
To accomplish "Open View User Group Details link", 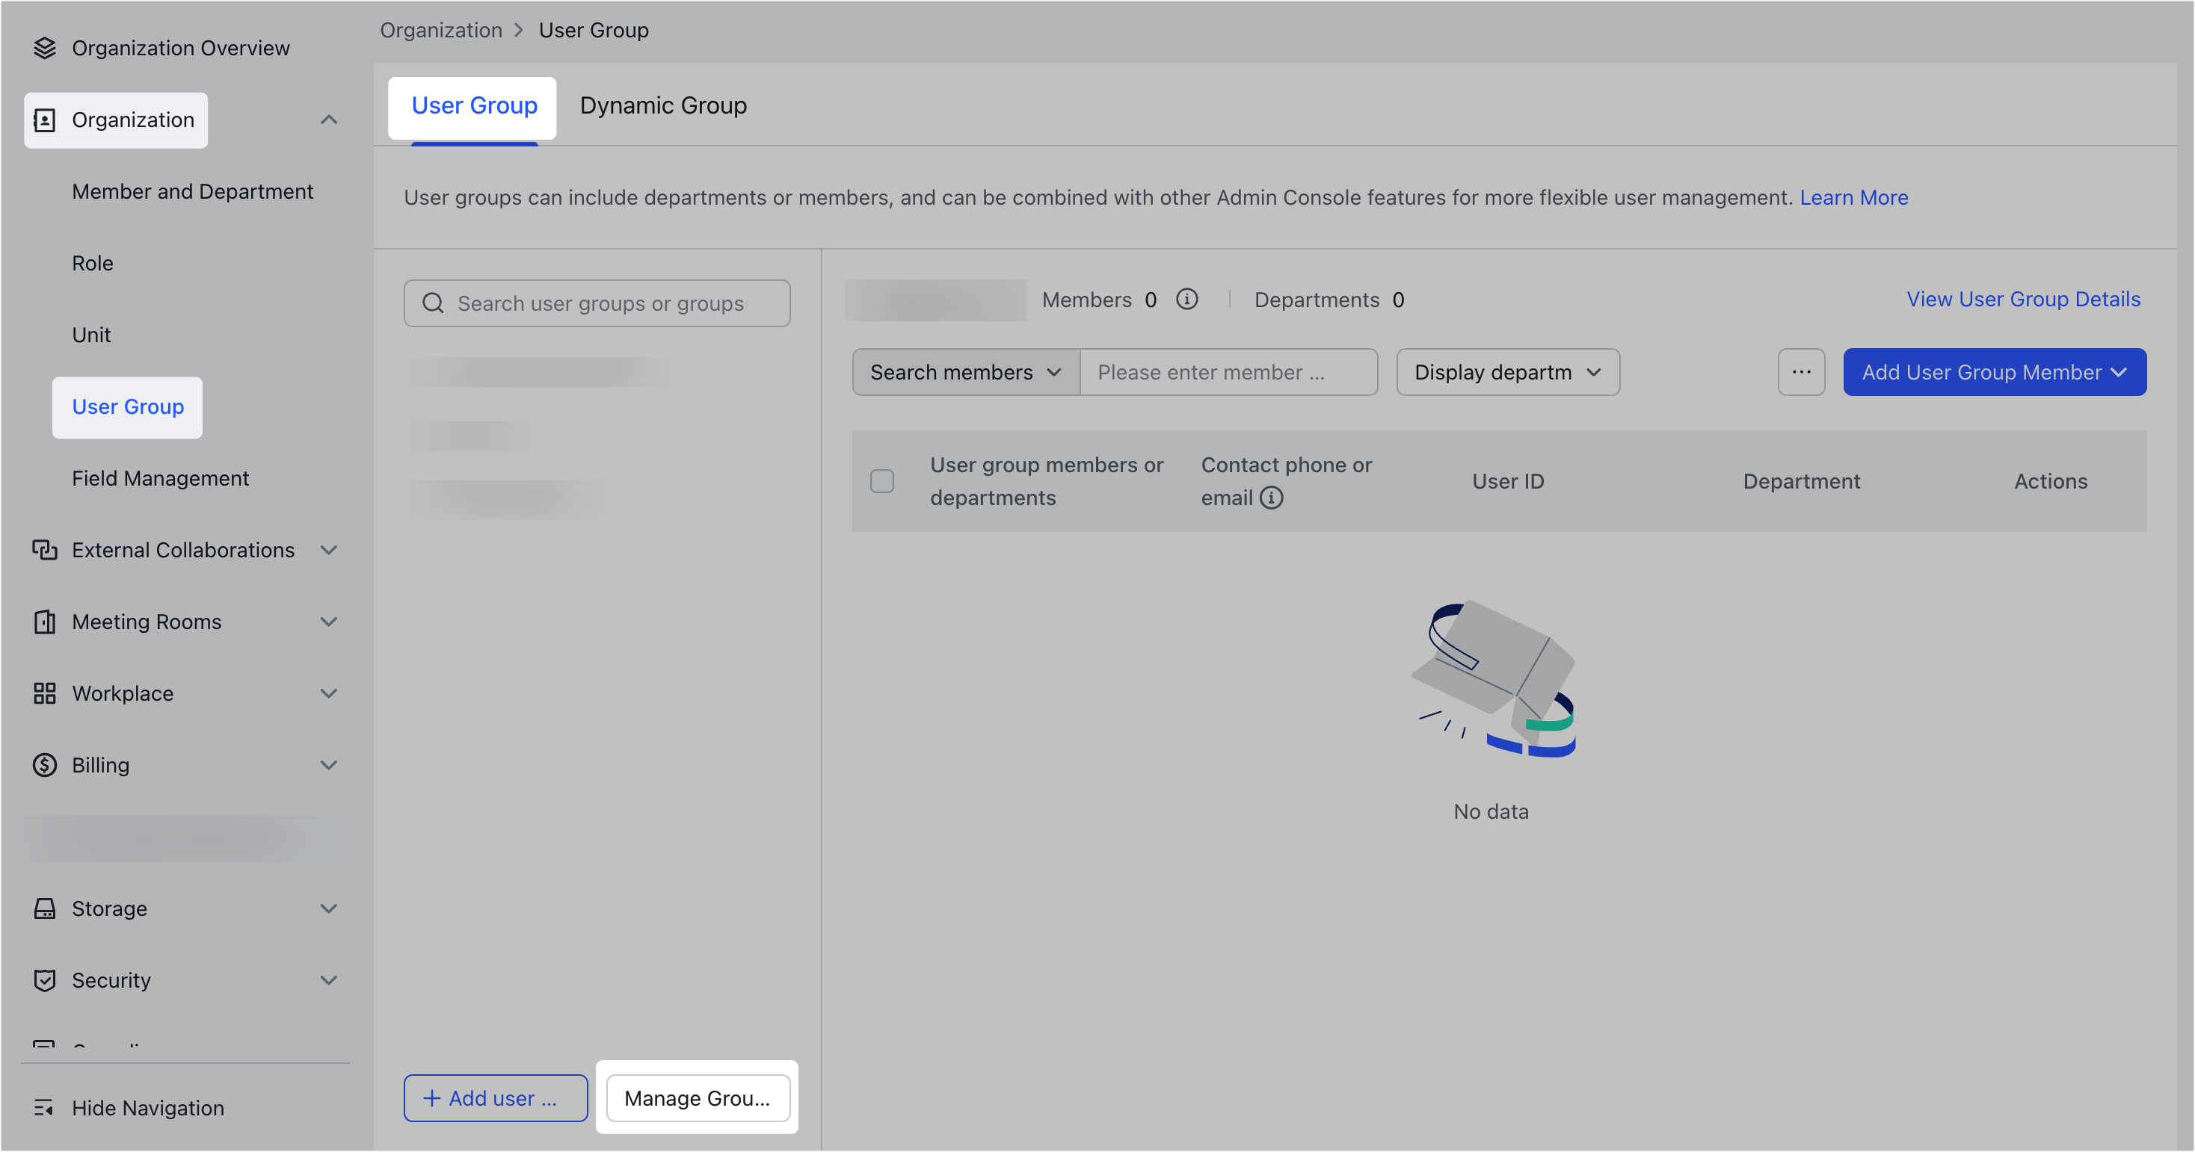I will [x=2023, y=299].
